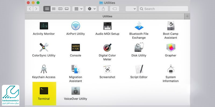Open the Activity Monitor app icon
This screenshot has width=215, height=107.
click(44, 26)
